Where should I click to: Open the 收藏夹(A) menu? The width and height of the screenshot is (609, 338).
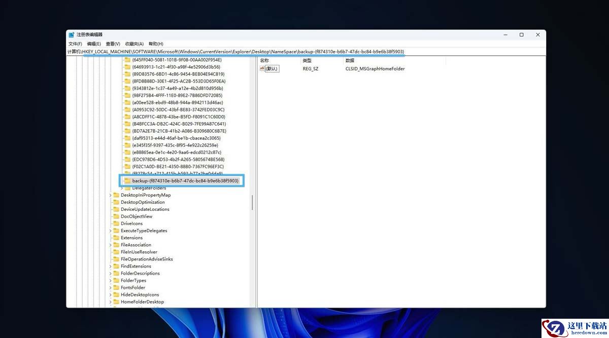[134, 44]
